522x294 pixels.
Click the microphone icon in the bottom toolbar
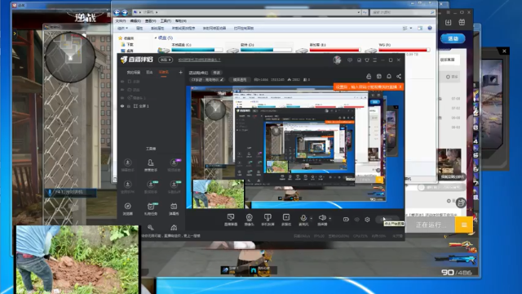[x=303, y=218]
